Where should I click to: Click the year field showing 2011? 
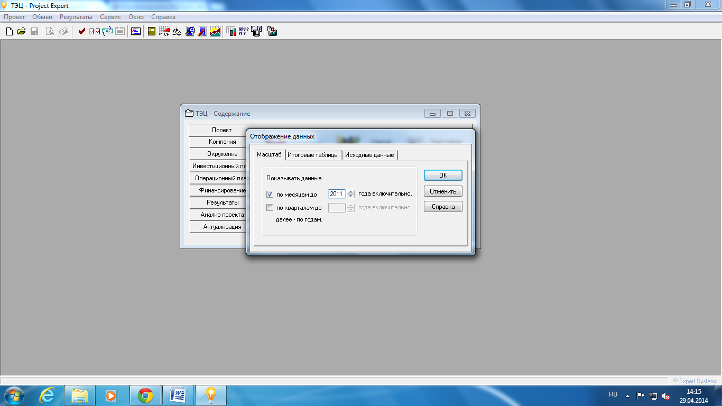pos(337,194)
